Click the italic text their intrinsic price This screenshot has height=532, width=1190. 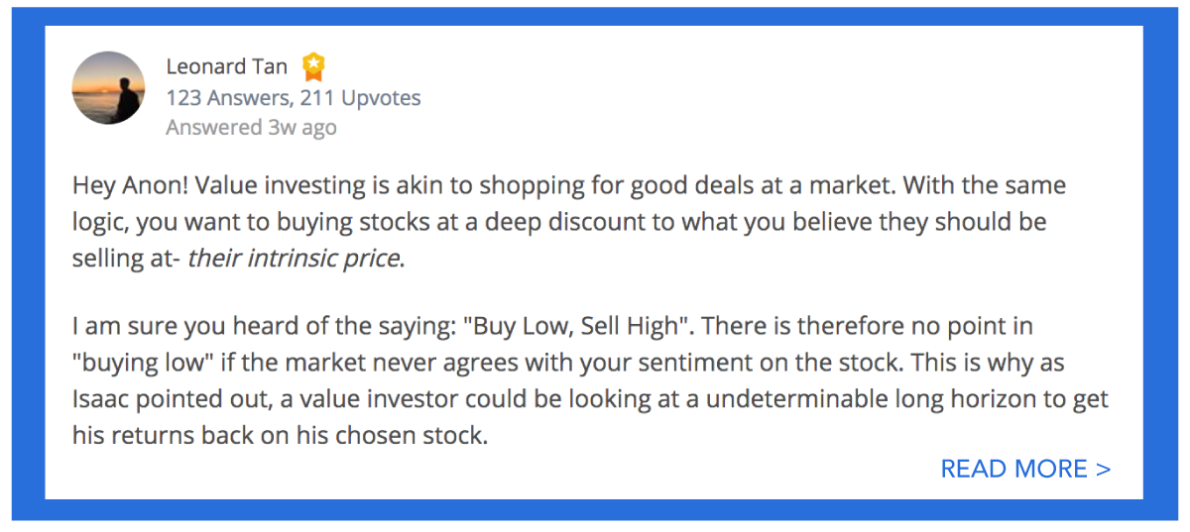click(x=296, y=260)
